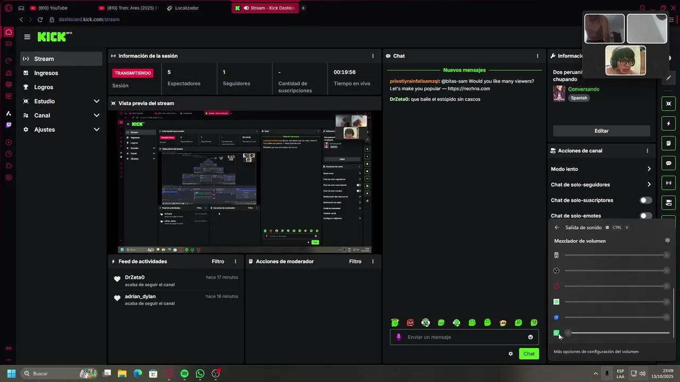Adjust the Spotify volume slider

pos(616,302)
